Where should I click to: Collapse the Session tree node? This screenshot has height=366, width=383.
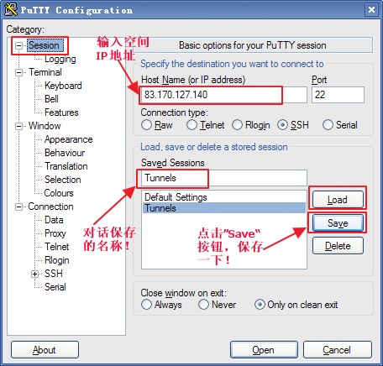tap(18, 45)
